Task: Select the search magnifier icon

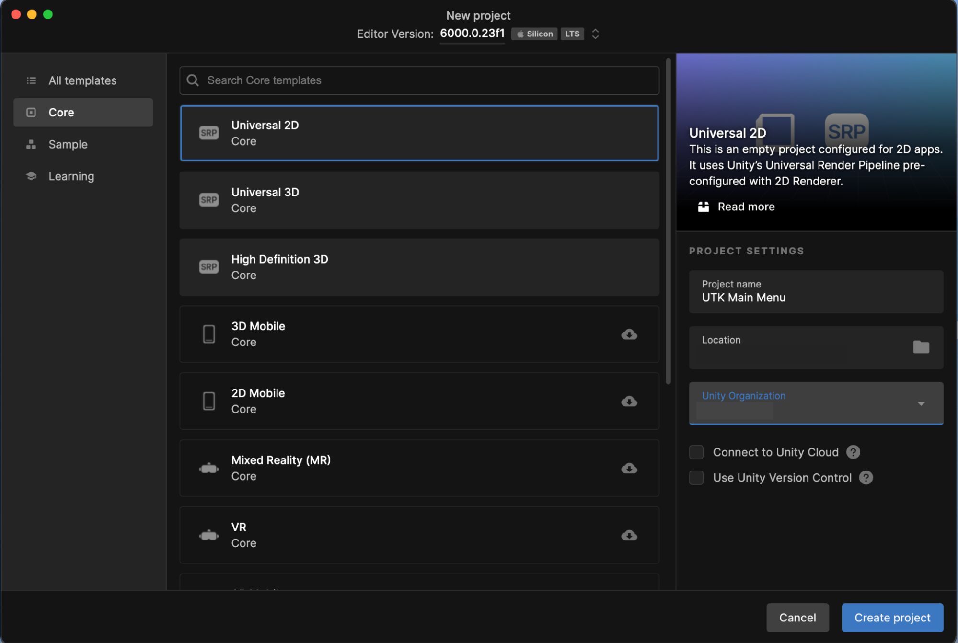Action: (x=192, y=80)
